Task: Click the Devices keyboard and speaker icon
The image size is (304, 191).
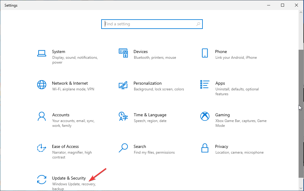Action: tap(123, 53)
